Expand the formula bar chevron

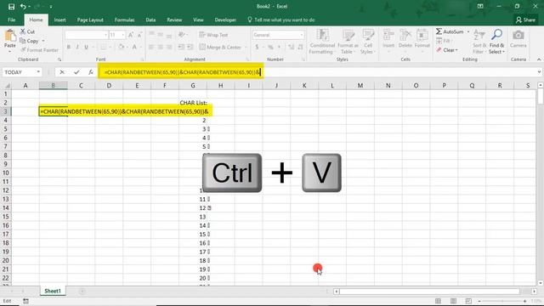pyautogui.click(x=539, y=72)
